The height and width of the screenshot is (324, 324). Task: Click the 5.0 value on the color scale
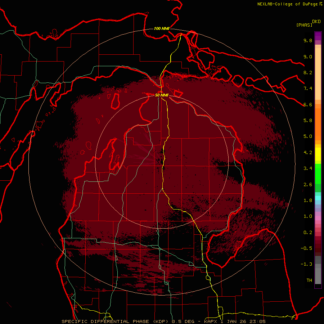pos(308,136)
